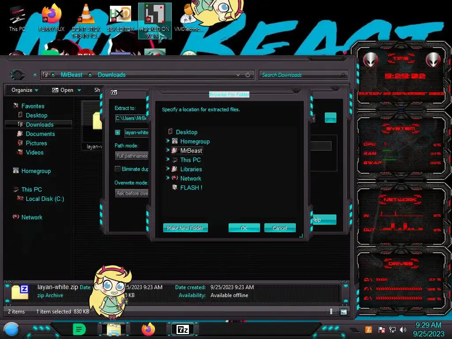Select the Local Disk (C:) drive icon
The image size is (452, 339).
[20, 198]
